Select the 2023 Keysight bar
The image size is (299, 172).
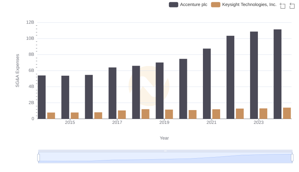click(263, 113)
